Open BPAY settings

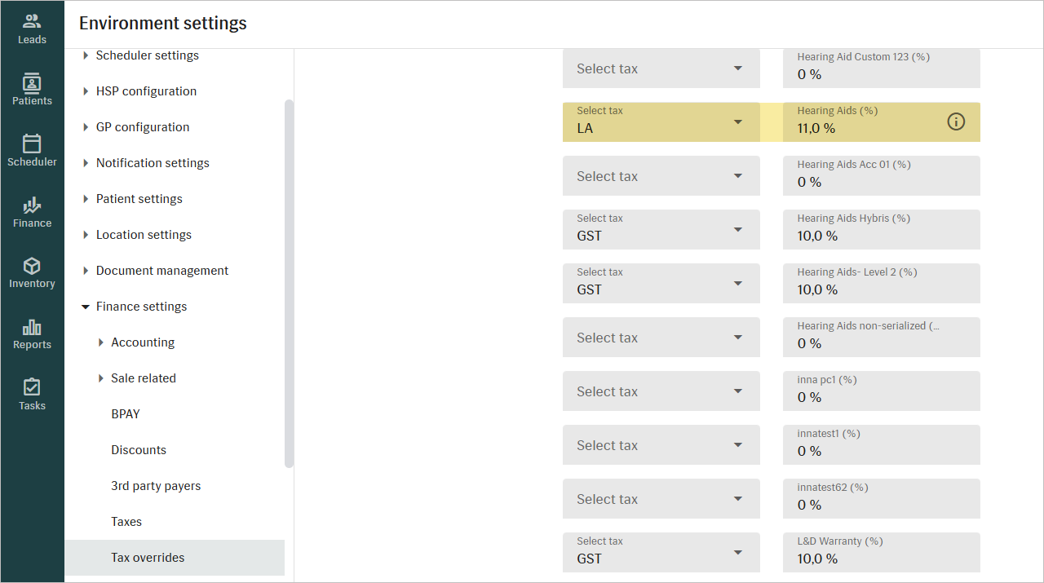(x=126, y=414)
